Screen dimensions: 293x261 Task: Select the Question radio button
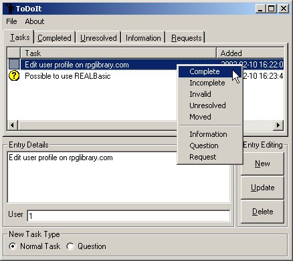70,246
